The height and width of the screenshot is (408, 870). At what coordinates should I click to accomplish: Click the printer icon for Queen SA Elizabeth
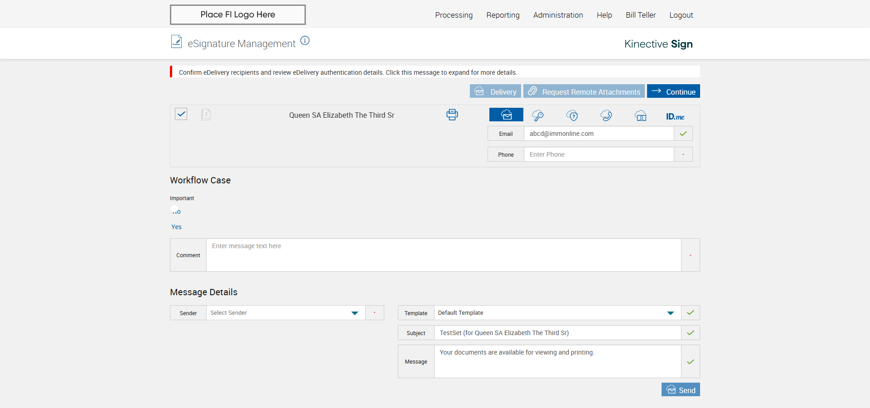[x=452, y=115]
